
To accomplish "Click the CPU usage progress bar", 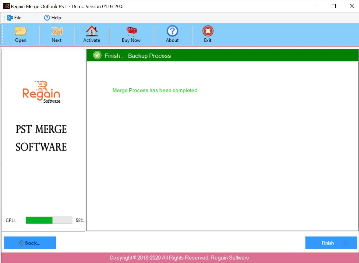I will click(49, 220).
